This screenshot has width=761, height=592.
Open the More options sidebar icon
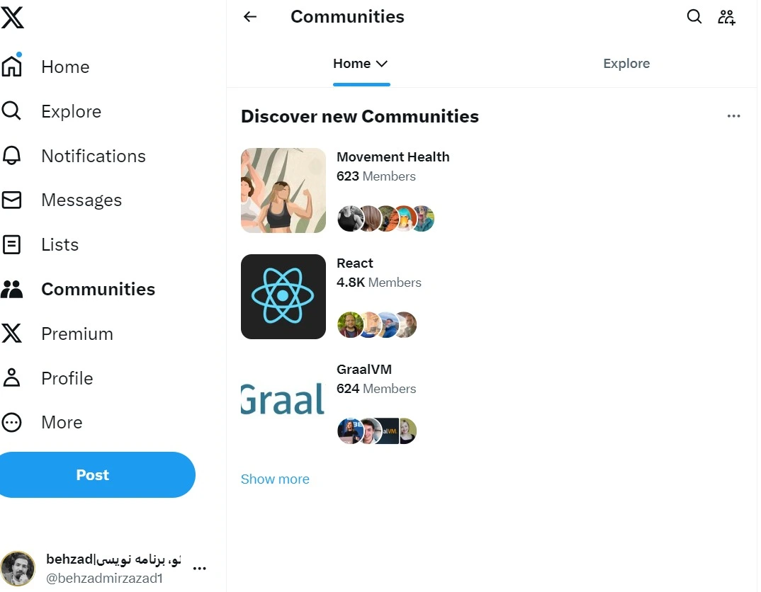pyautogui.click(x=12, y=422)
